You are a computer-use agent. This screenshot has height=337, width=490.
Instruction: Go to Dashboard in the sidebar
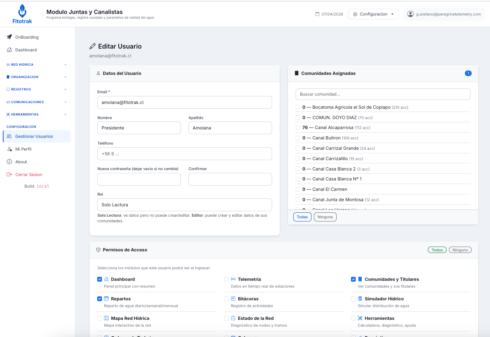(37, 50)
